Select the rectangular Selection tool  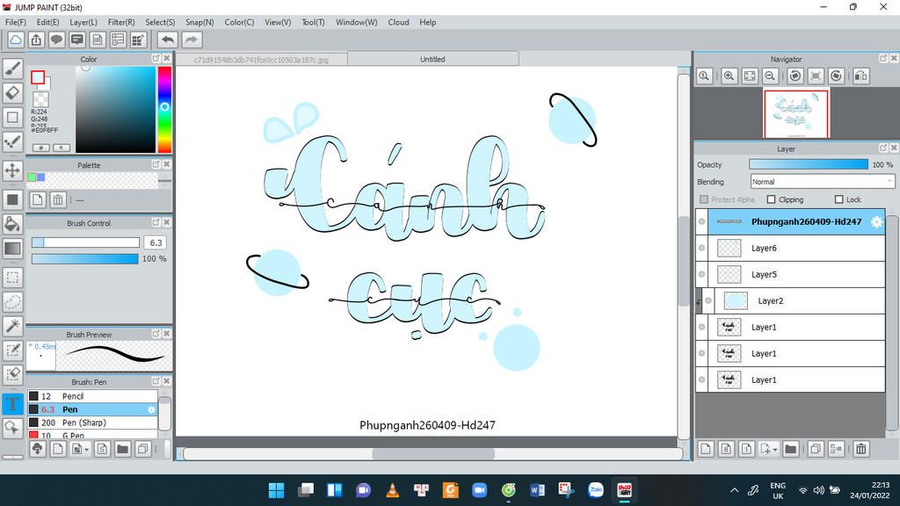click(12, 278)
